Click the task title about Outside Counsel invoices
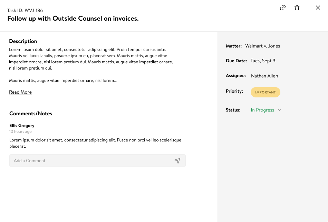 [x=73, y=19]
